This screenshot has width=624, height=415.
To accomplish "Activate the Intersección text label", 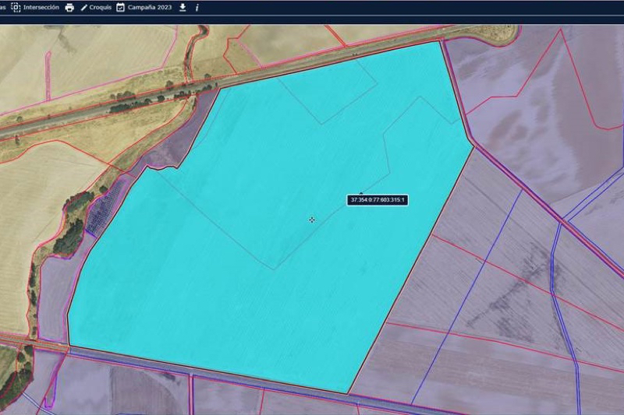I will [41, 7].
